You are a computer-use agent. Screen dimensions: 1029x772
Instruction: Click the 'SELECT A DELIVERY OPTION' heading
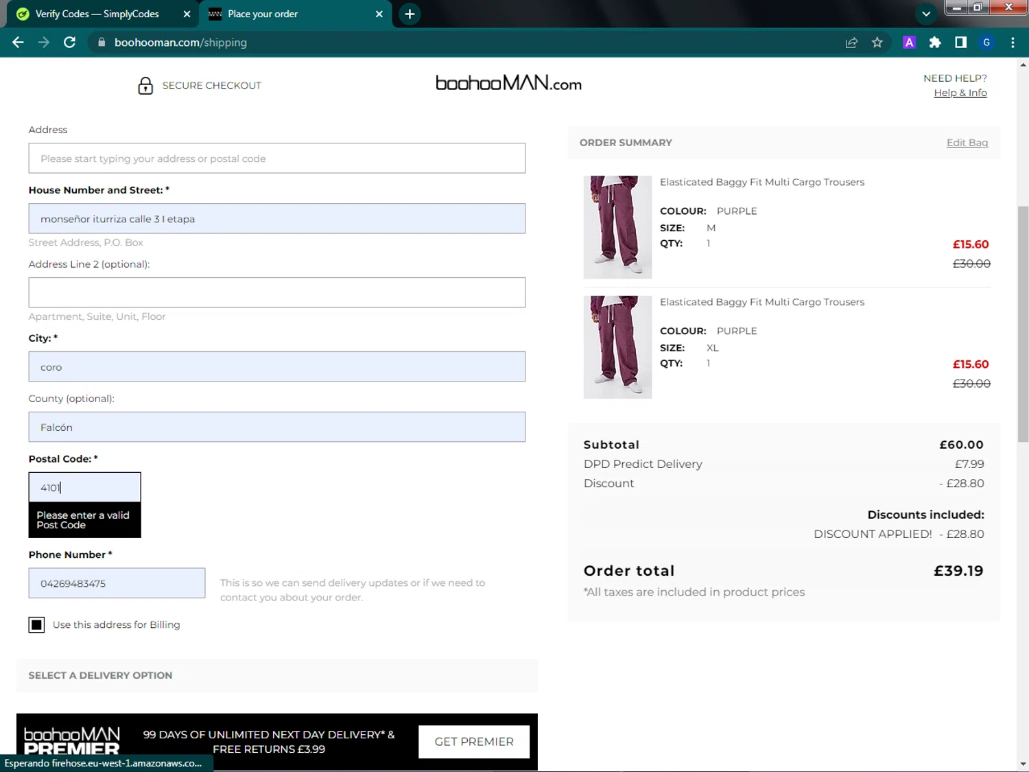coord(100,675)
